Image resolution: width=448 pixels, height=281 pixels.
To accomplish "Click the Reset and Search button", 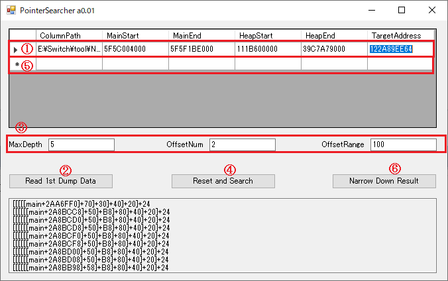I will pos(223,181).
